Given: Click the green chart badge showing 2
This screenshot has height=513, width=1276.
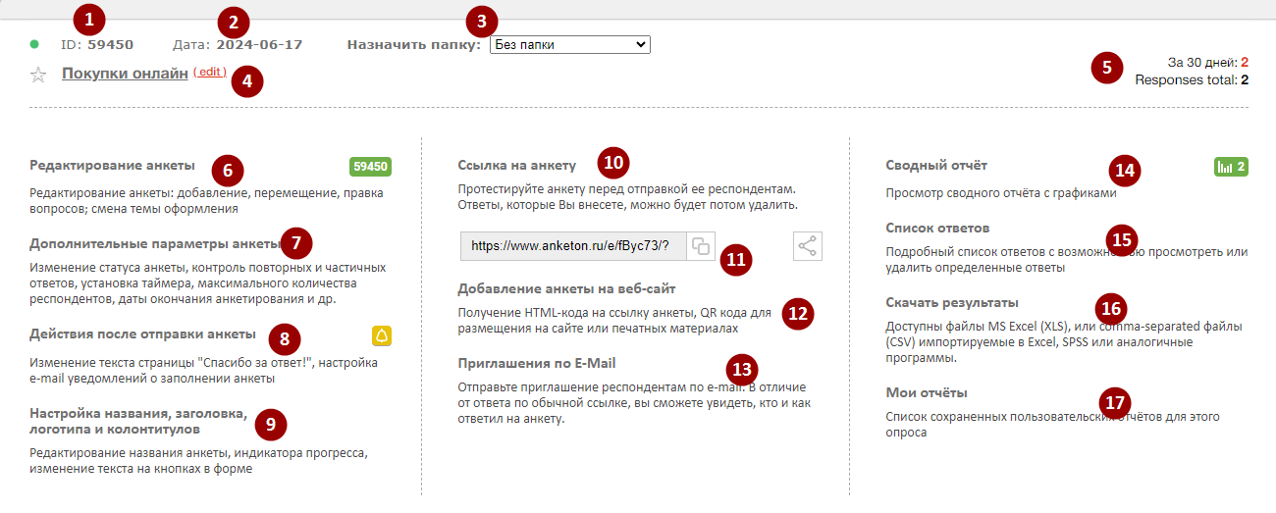Looking at the screenshot, I should pyautogui.click(x=1231, y=167).
